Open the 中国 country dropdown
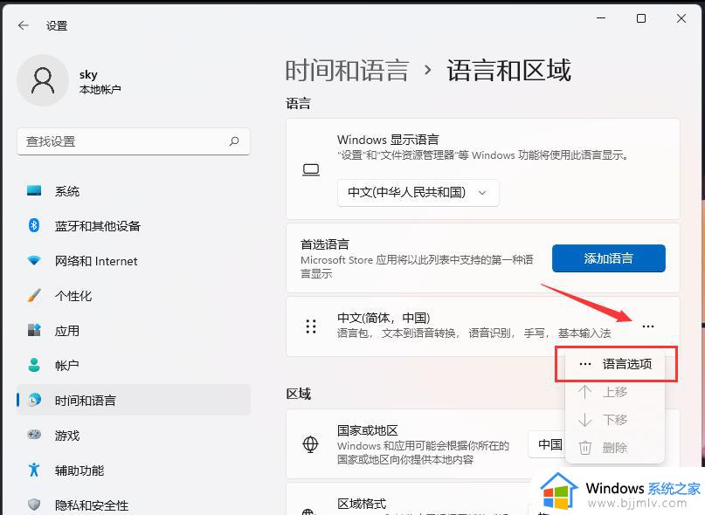This screenshot has width=705, height=515. 547,444
